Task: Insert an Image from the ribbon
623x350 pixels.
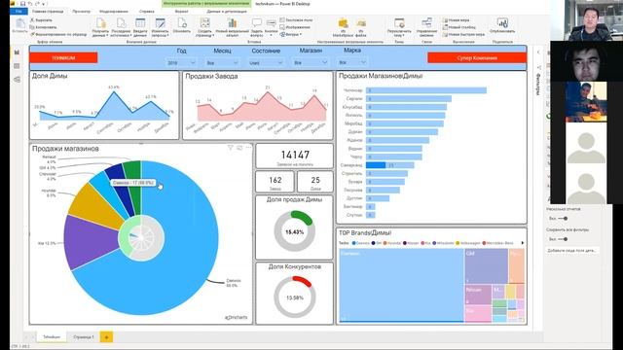Action: tap(295, 27)
